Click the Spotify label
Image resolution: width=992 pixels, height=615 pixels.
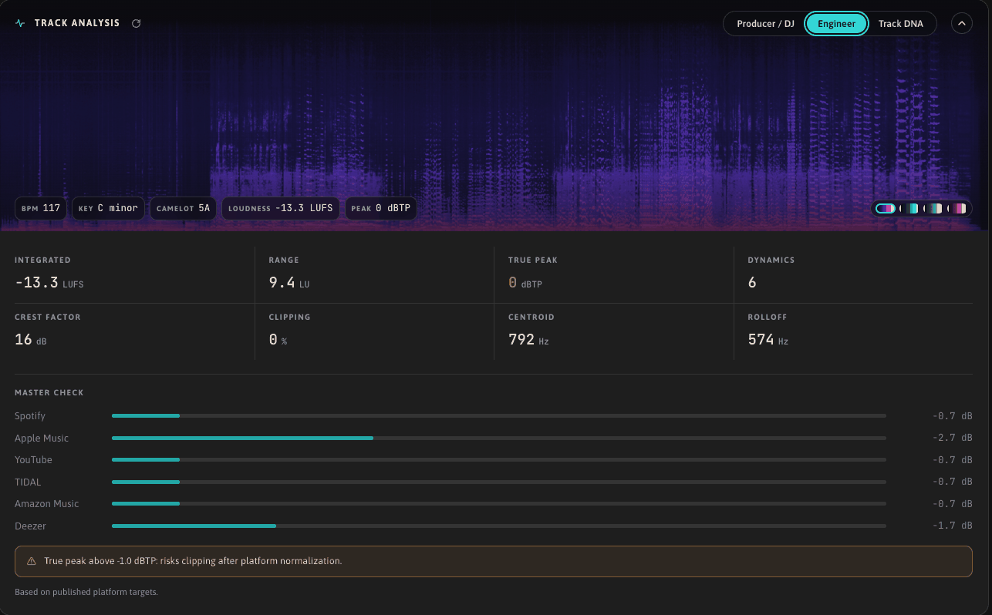click(x=30, y=416)
